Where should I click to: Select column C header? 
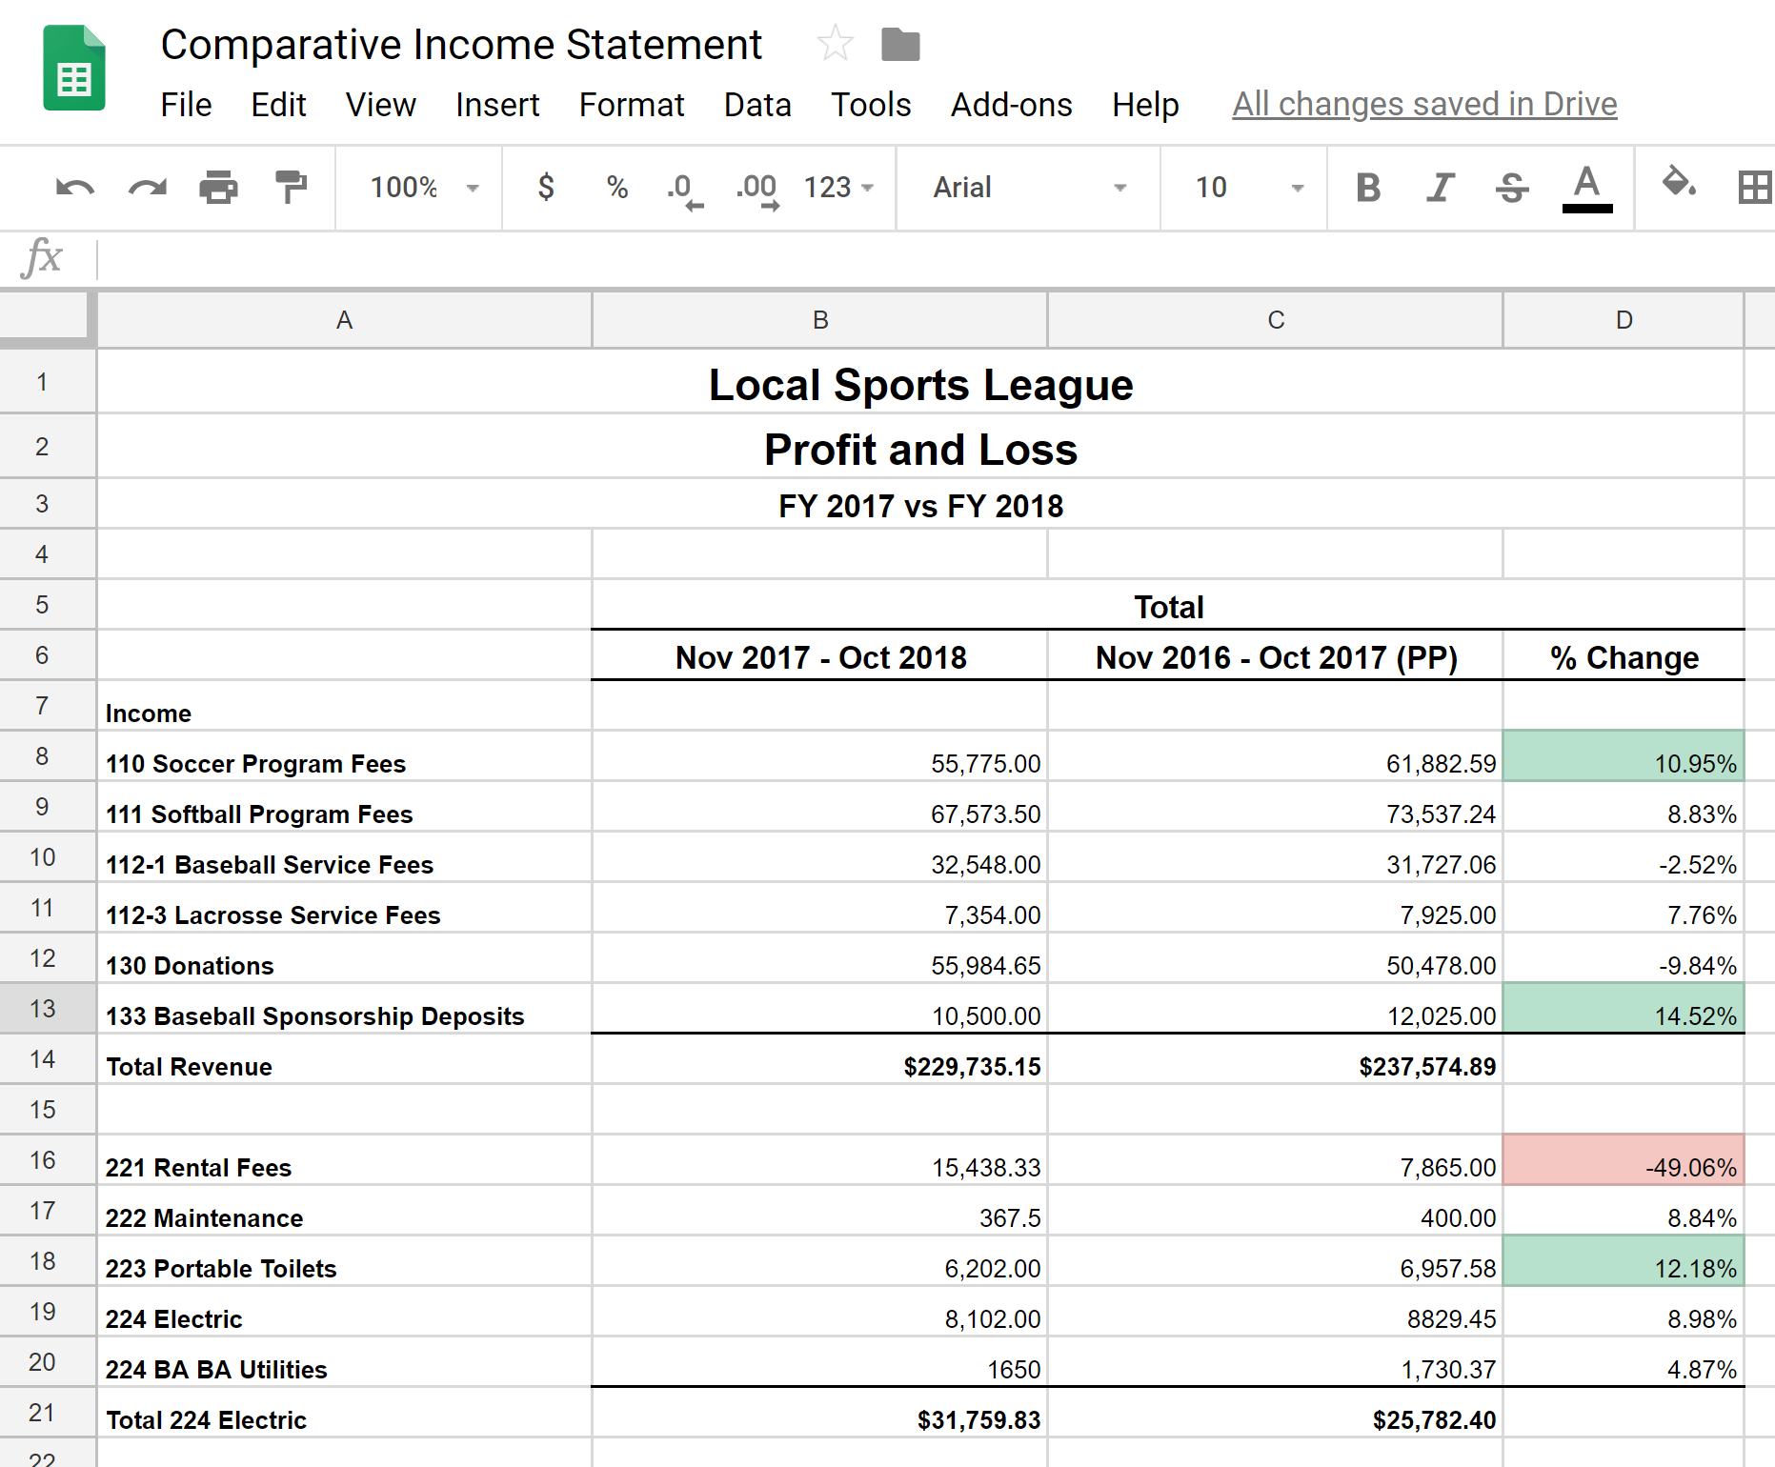[1276, 320]
